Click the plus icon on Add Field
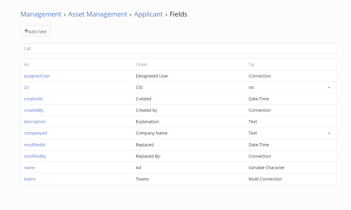Screen dimensions: 351x210 click(26, 31)
